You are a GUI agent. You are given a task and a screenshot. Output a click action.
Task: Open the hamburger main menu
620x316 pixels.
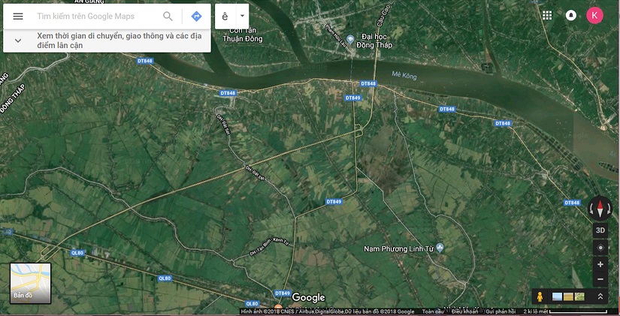coord(18,17)
